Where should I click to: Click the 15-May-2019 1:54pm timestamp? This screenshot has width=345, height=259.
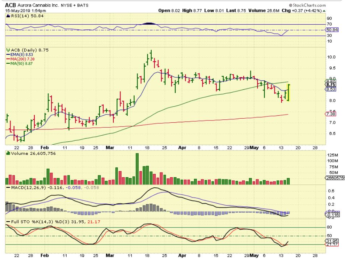coord(26,10)
